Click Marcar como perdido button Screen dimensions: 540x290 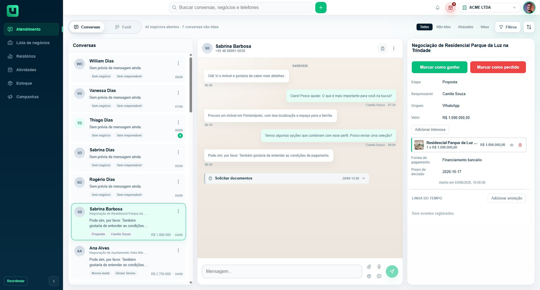(x=498, y=67)
